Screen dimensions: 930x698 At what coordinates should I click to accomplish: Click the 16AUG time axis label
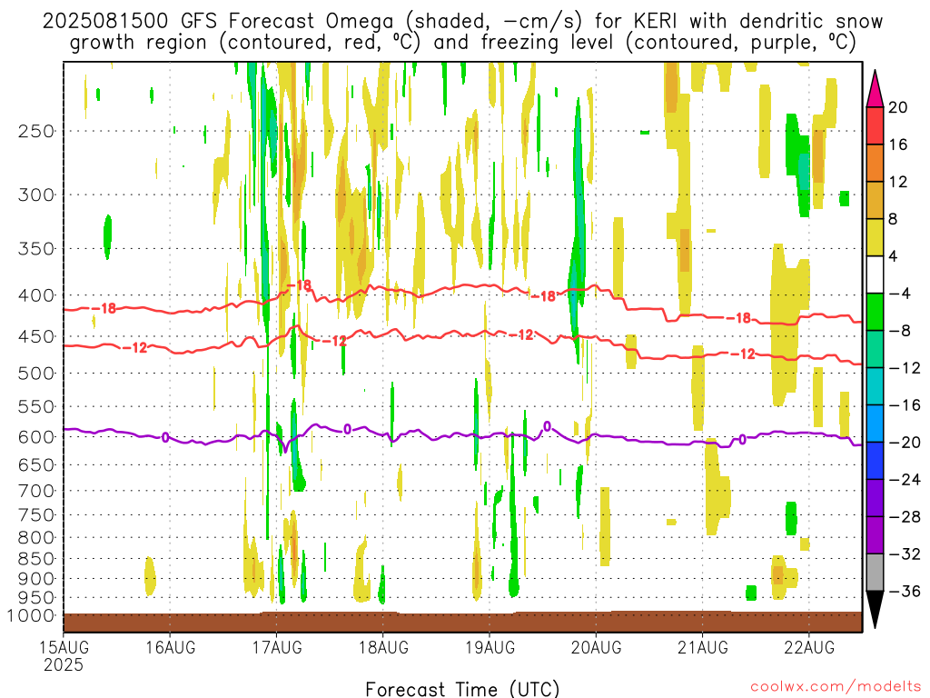[x=170, y=647]
